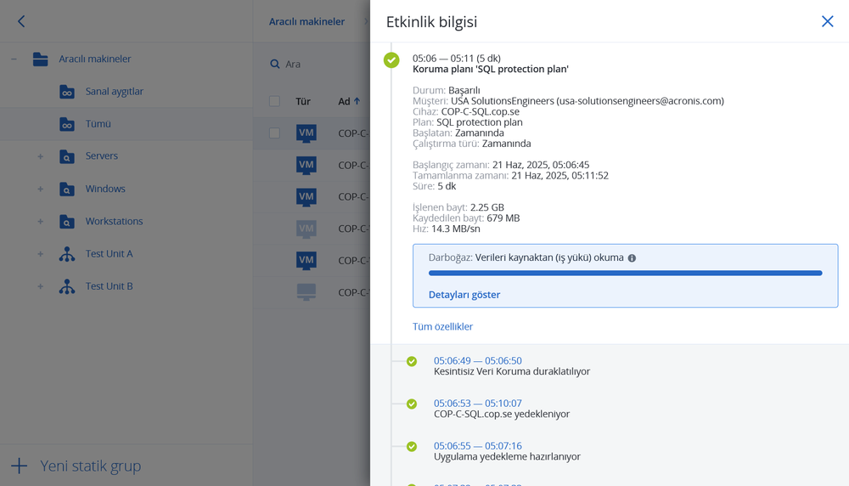This screenshot has height=486, width=849.
Task: Expand the Servers group
Action: click(40, 156)
